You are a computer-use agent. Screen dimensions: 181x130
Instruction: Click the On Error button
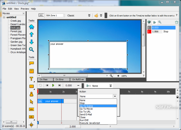click(62, 80)
